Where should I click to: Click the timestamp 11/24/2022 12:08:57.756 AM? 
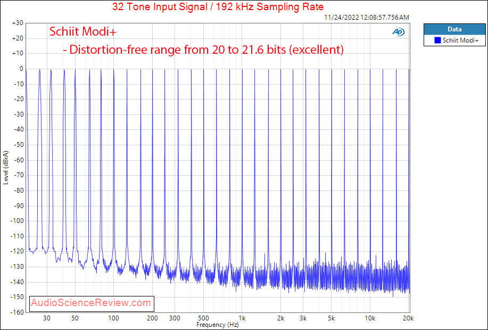point(367,18)
